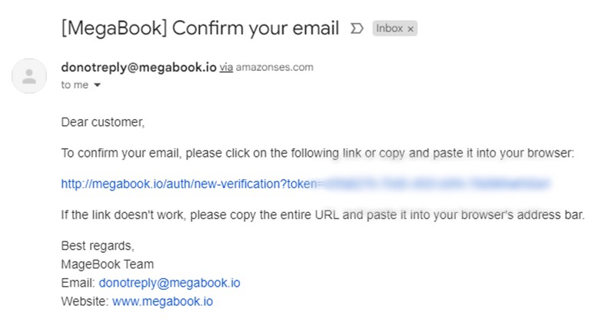Screen dimensions: 599x322
Task: Remove the Inbox label with x
Action: coord(411,29)
